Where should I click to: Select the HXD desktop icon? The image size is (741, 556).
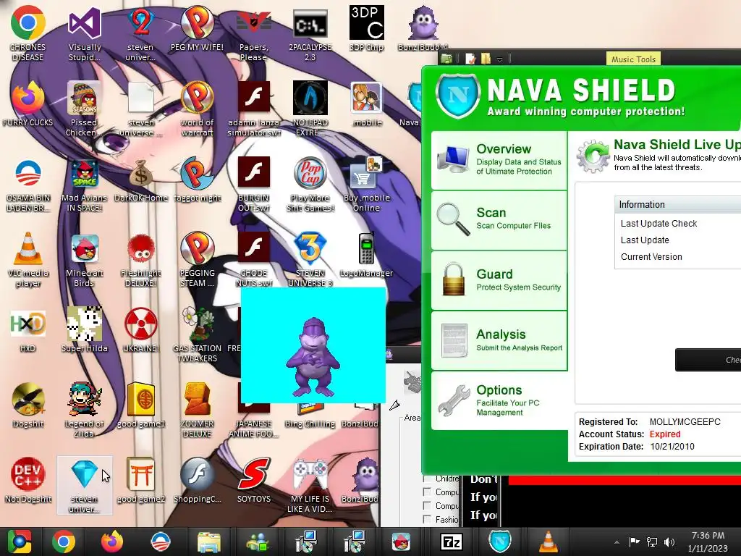click(28, 330)
